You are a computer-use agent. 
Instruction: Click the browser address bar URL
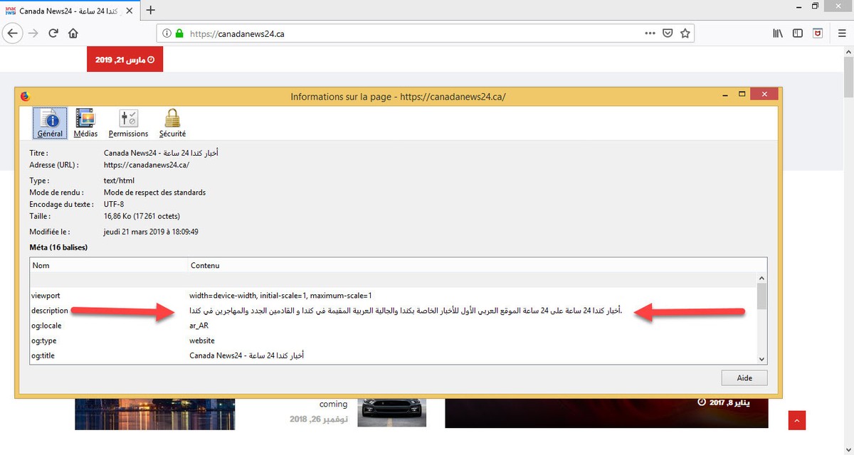click(x=238, y=33)
